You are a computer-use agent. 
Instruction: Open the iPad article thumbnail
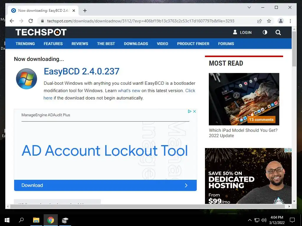coord(244,99)
